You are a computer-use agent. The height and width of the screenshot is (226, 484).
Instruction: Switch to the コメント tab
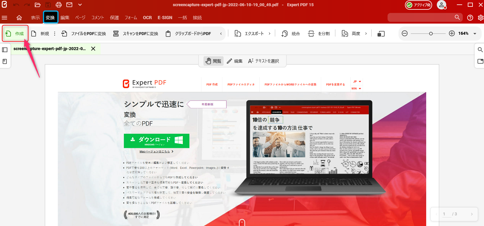click(98, 18)
